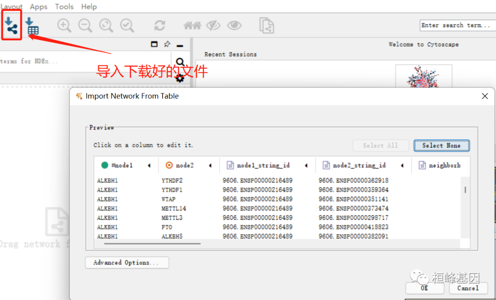Screen dimensions: 496x300
Task: Click ALKBH1 cell in YTHDF2 row
Action: point(107,181)
